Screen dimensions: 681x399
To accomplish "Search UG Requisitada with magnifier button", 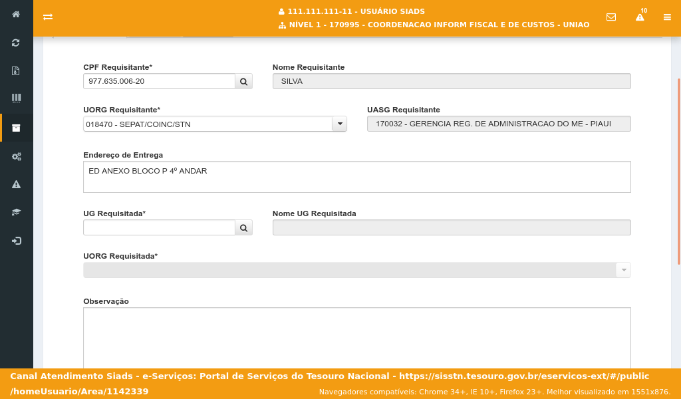I will [x=243, y=227].
